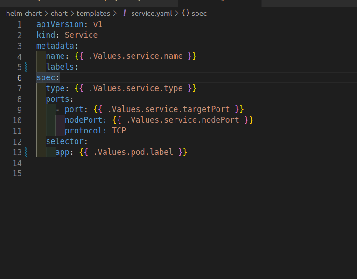Click the curly braces symbol icon before spec

click(x=185, y=13)
